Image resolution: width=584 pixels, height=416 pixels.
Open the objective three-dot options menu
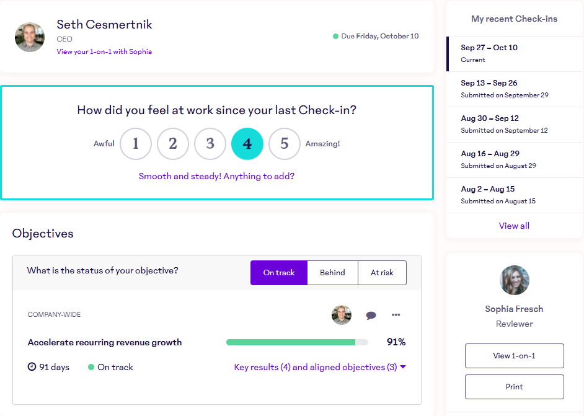396,315
